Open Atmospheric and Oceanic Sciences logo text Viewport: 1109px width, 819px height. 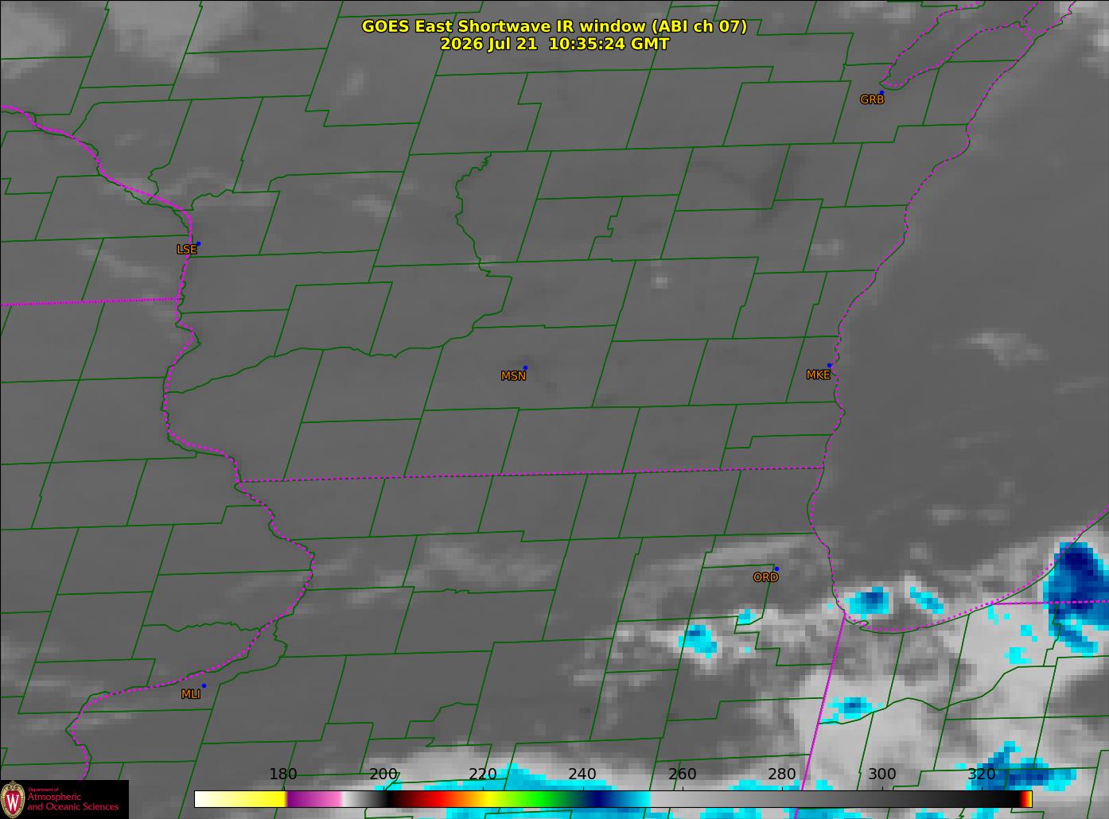point(73,801)
